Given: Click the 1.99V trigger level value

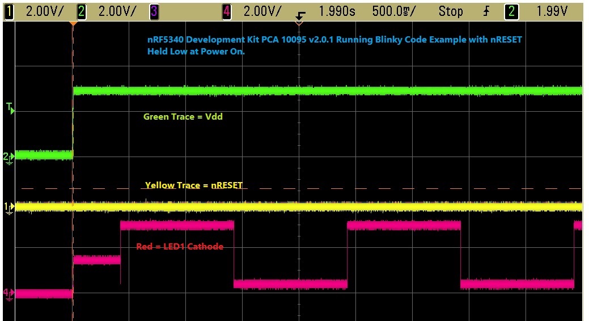Looking at the screenshot, I should click(552, 12).
